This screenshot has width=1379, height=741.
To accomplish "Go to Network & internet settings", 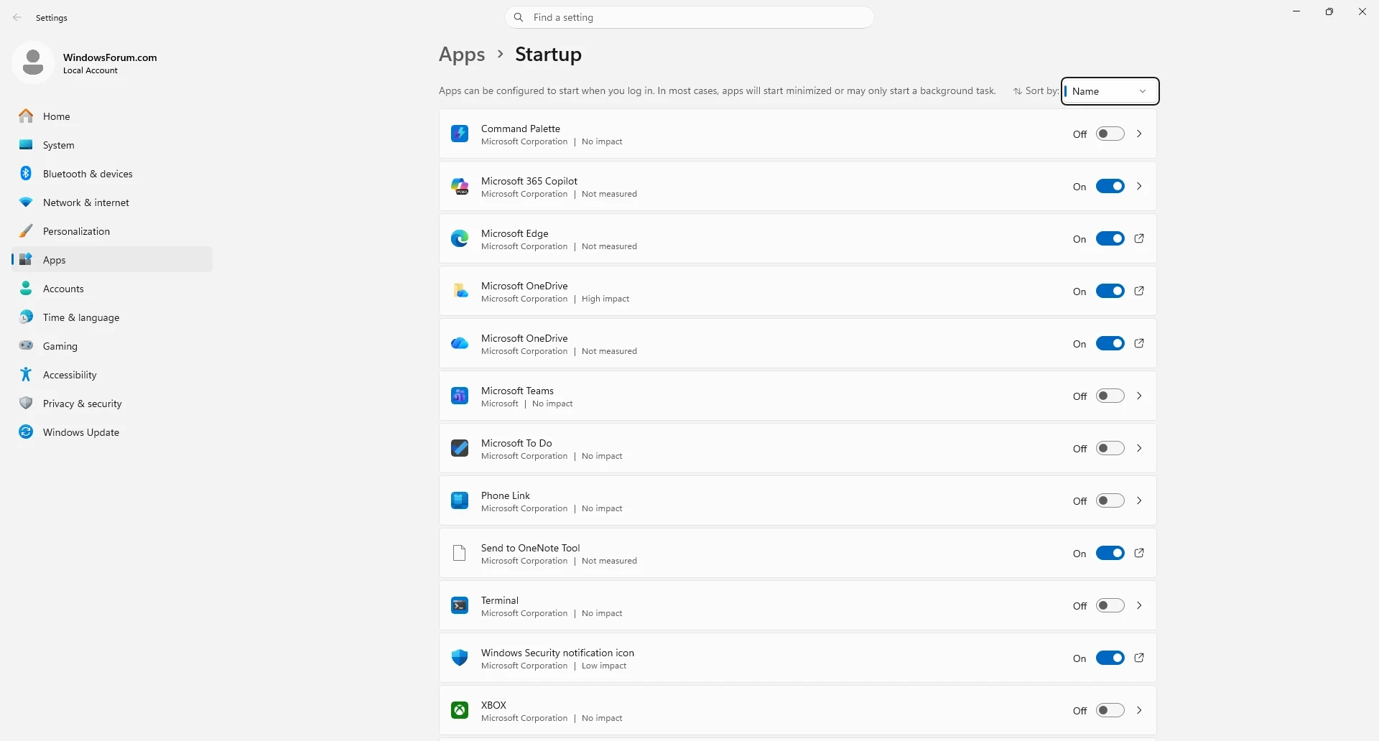I will pos(112,202).
